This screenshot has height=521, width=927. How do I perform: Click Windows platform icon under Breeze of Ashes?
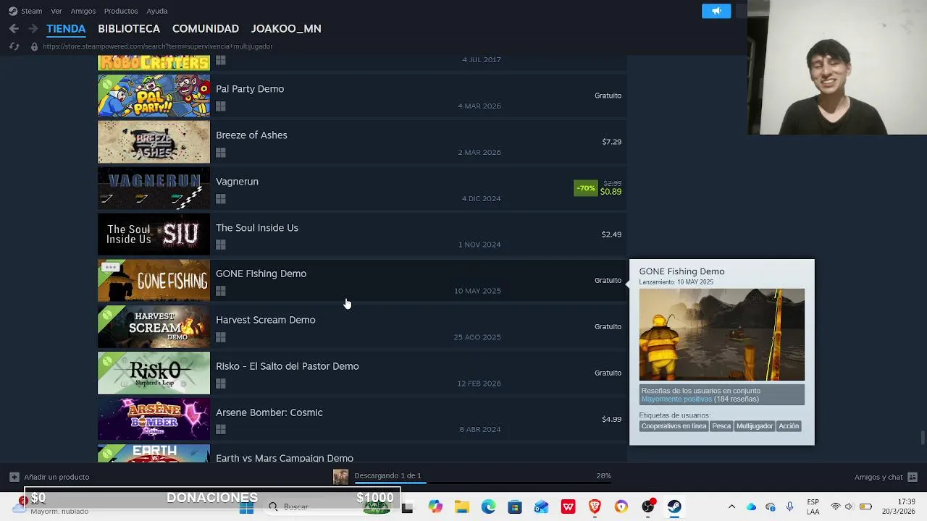point(221,153)
